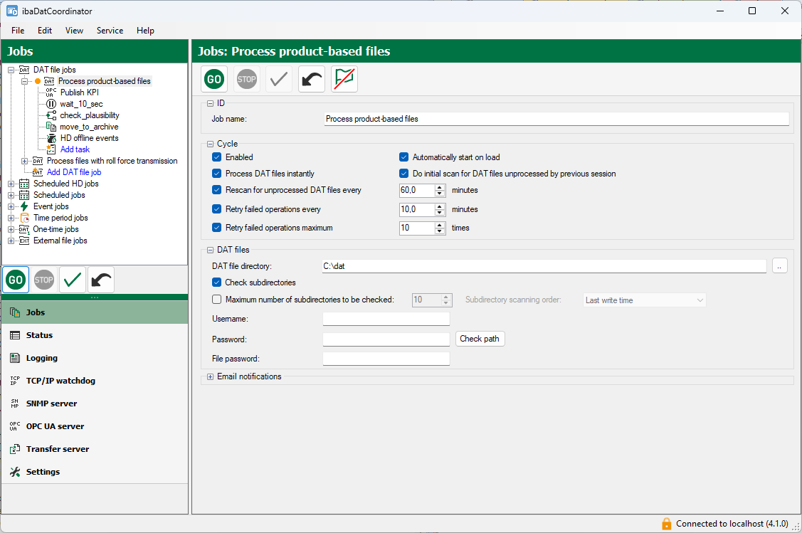Viewport: 802px width, 533px height.
Task: Open the Service menu
Action: pyautogui.click(x=110, y=31)
